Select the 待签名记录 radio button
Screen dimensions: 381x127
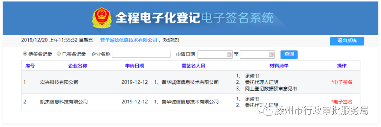[x=25, y=54]
